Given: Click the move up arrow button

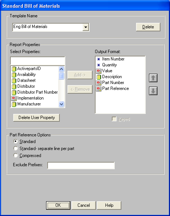Looking at the screenshot, I should [x=153, y=78].
